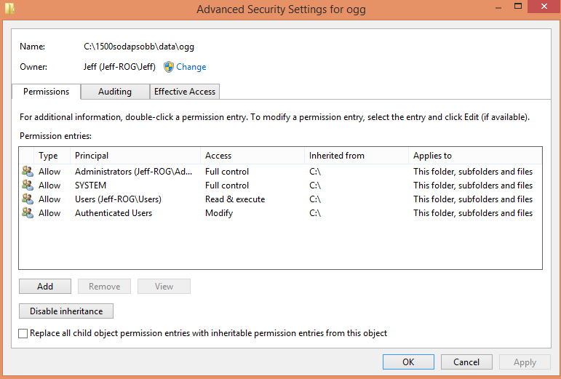Click the folder icon in title bar
Image resolution: width=561 pixels, height=379 pixels.
[9, 9]
